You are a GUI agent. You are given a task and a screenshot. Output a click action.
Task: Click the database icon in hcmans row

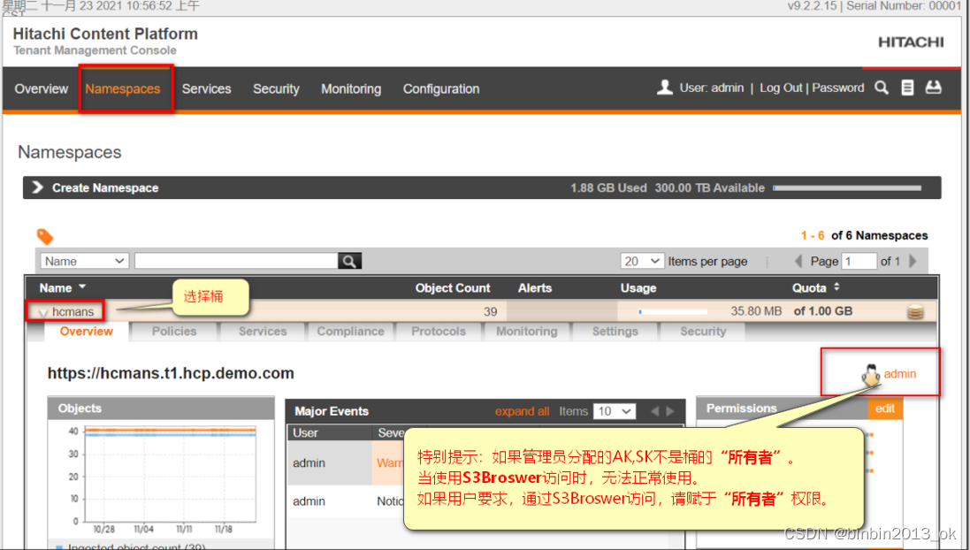pyautogui.click(x=915, y=312)
